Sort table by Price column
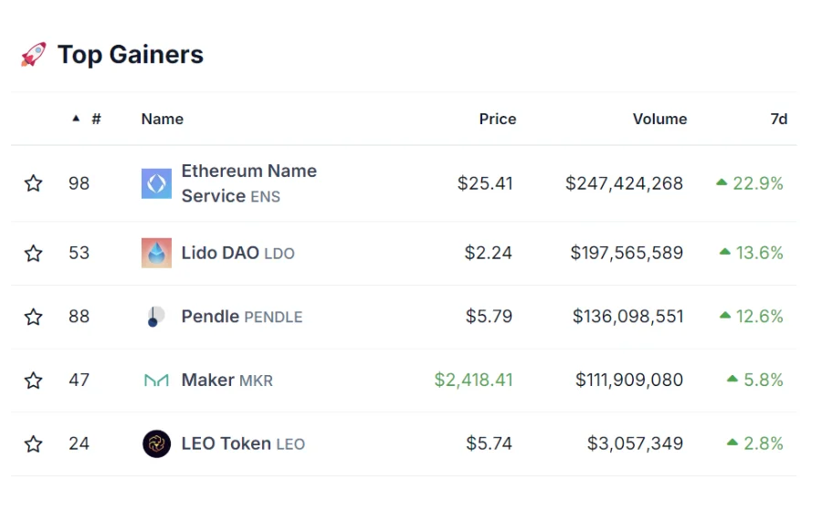The height and width of the screenshot is (511, 822). click(x=497, y=119)
